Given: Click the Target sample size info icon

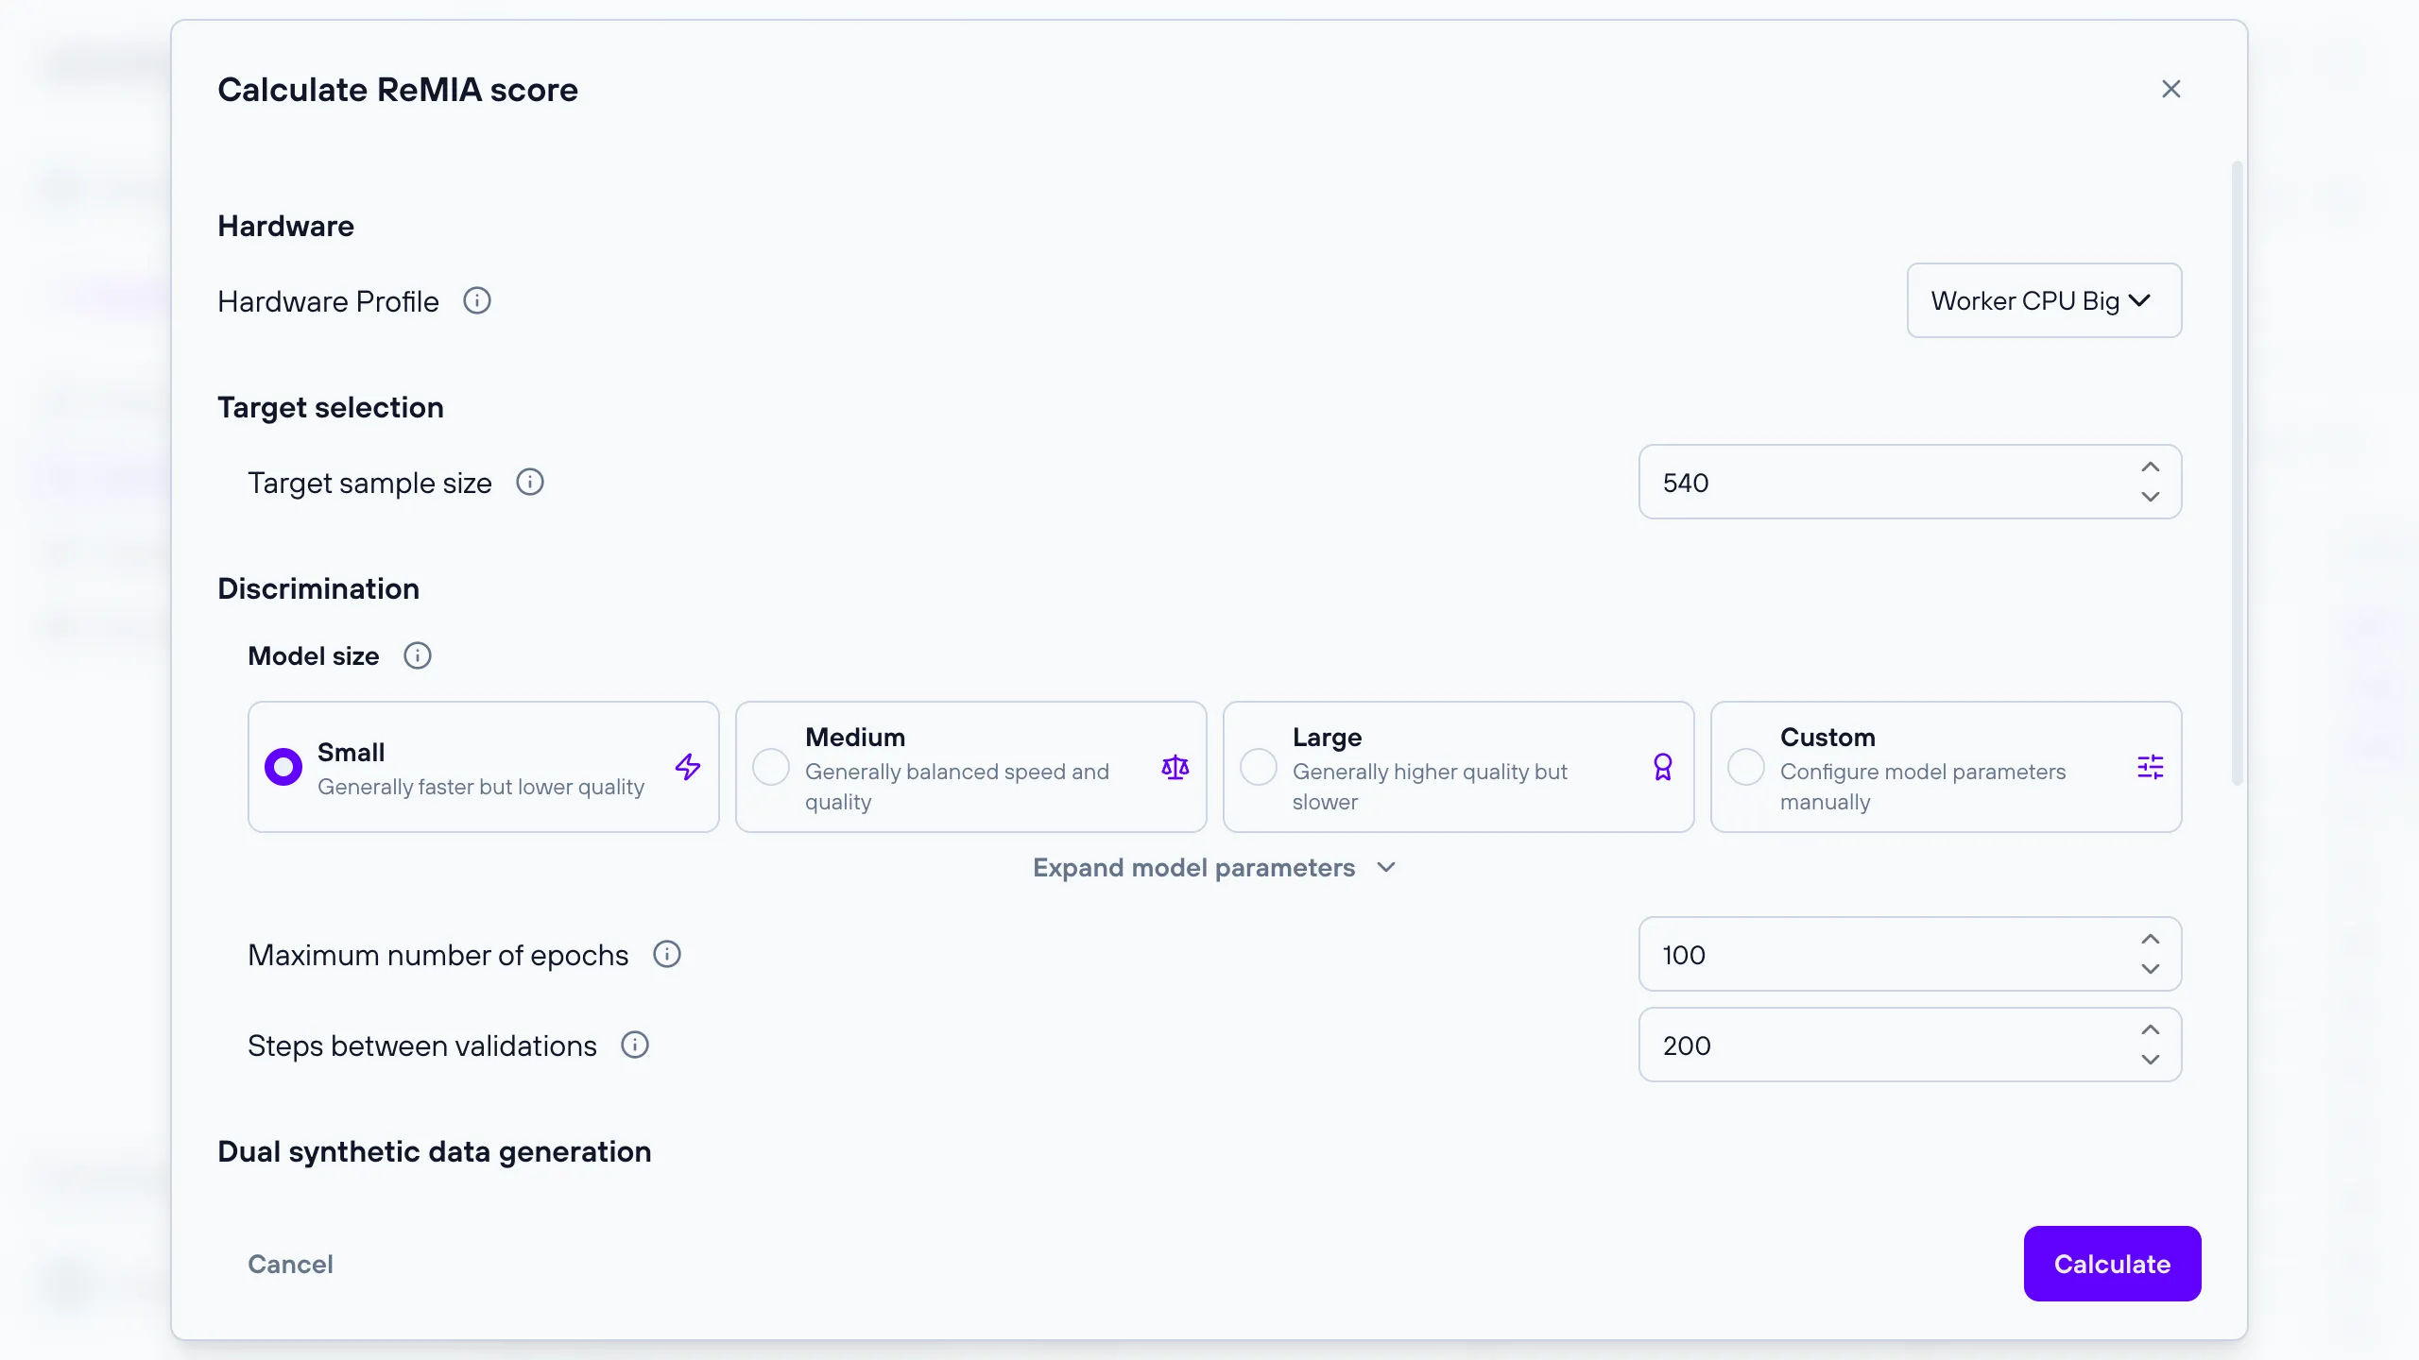Looking at the screenshot, I should (x=530, y=483).
